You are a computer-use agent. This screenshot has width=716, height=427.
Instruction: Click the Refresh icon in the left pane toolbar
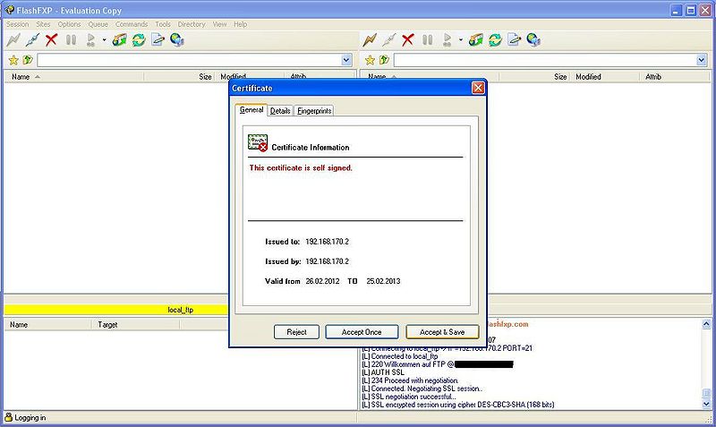pyautogui.click(x=139, y=39)
